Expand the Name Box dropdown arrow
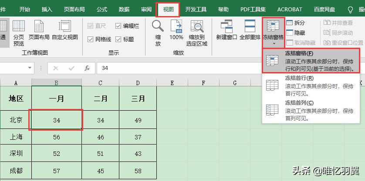Screen dimensions: 365x181 pyautogui.click(x=30, y=68)
